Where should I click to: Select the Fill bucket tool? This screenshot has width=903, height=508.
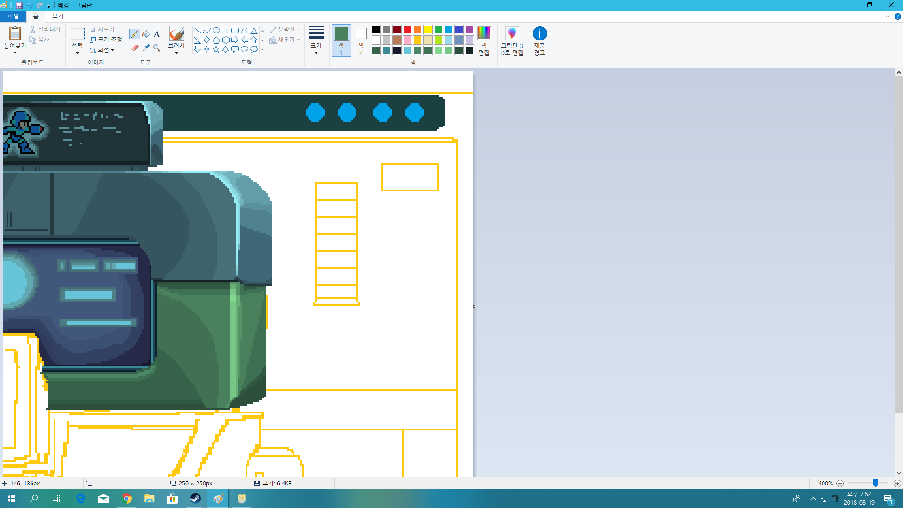point(146,34)
